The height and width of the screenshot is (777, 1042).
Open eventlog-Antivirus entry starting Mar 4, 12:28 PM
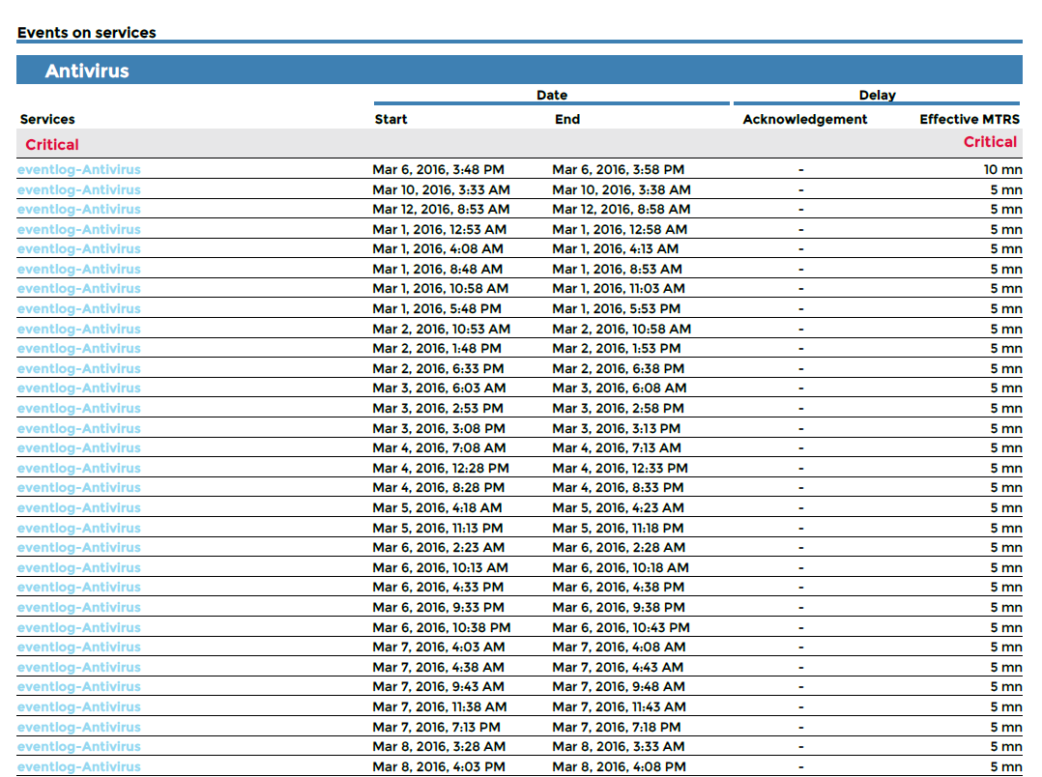[x=78, y=469]
